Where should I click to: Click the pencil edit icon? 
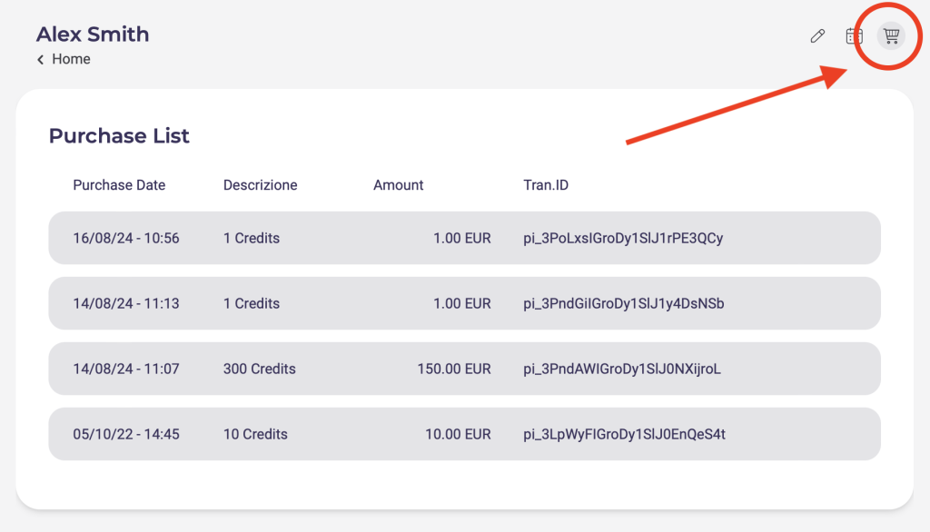[817, 36]
